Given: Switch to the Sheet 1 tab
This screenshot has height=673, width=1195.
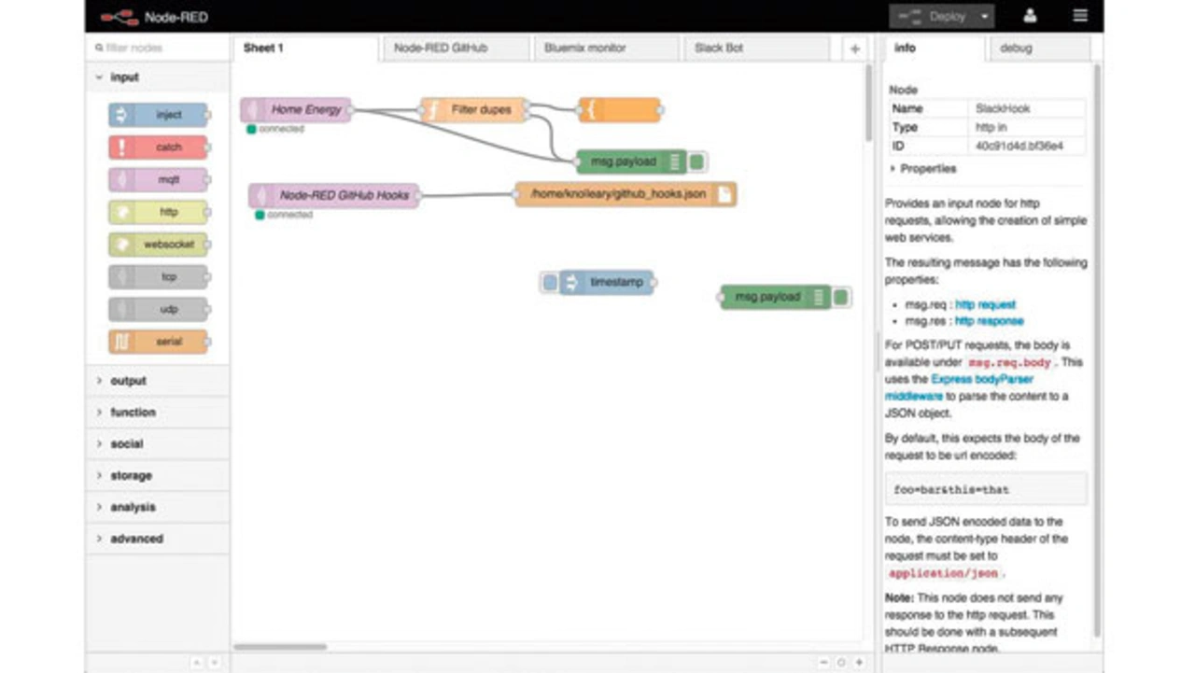Looking at the screenshot, I should (305, 49).
